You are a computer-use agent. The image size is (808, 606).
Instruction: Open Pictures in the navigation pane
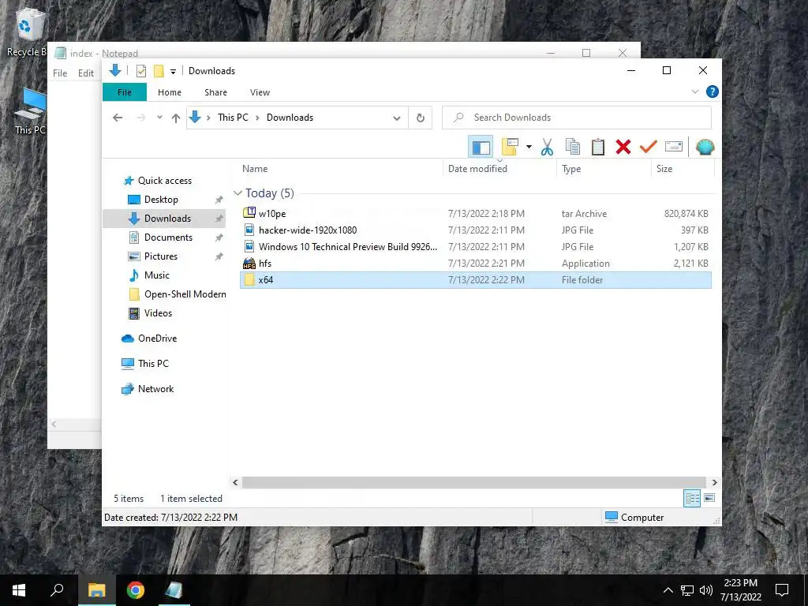coord(160,256)
